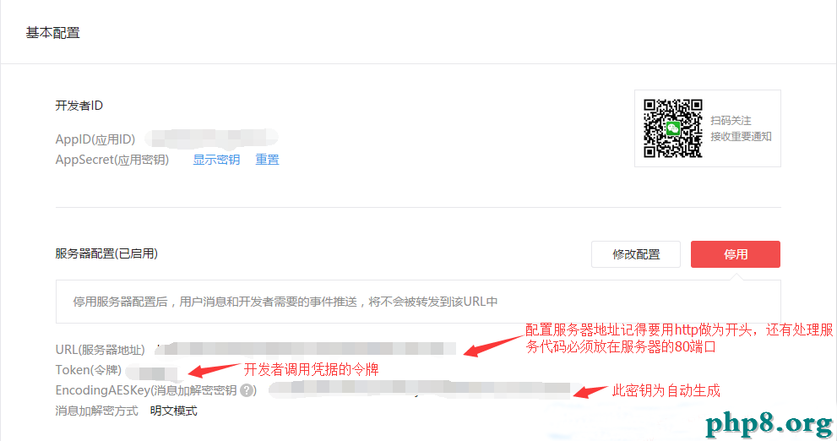
Task: Click the 基本配置 page heading
Action: (53, 33)
